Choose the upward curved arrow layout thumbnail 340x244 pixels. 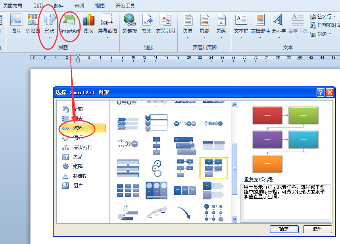tap(156, 213)
